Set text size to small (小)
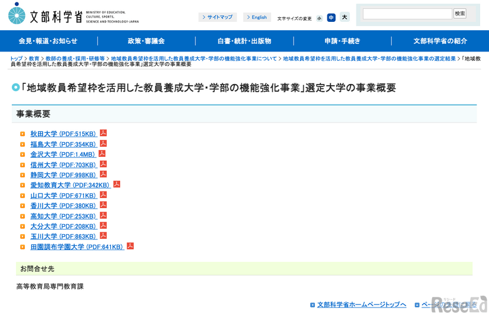Viewport: 489px width, 314px height. pyautogui.click(x=319, y=18)
